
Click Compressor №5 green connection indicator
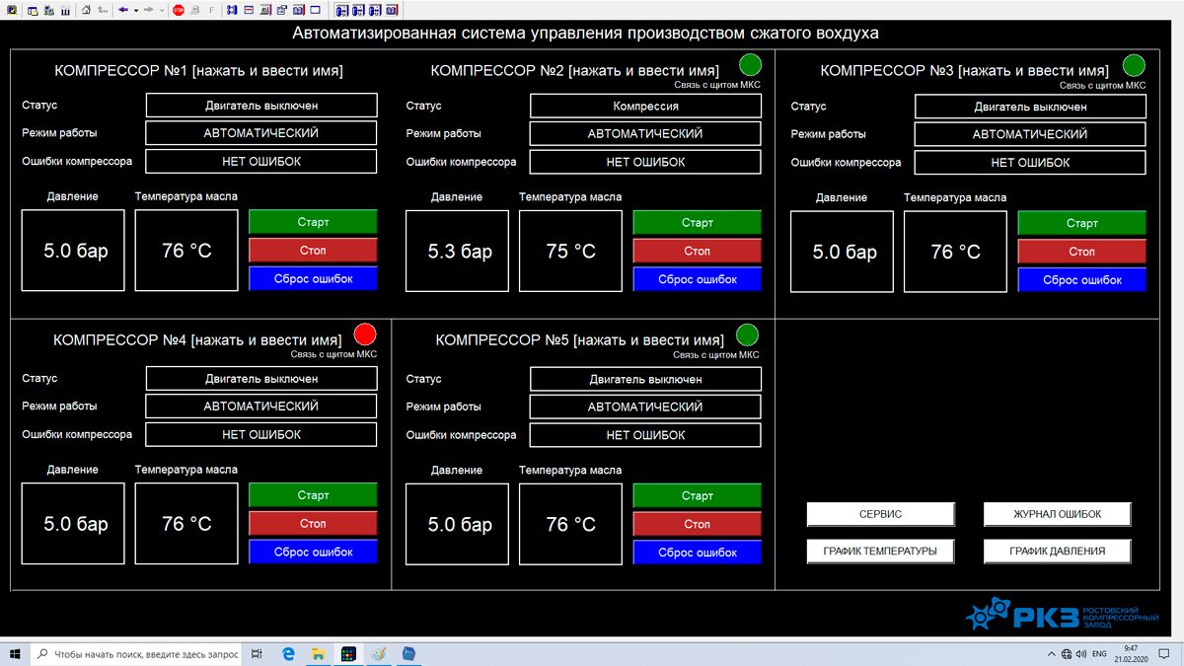[x=748, y=334]
